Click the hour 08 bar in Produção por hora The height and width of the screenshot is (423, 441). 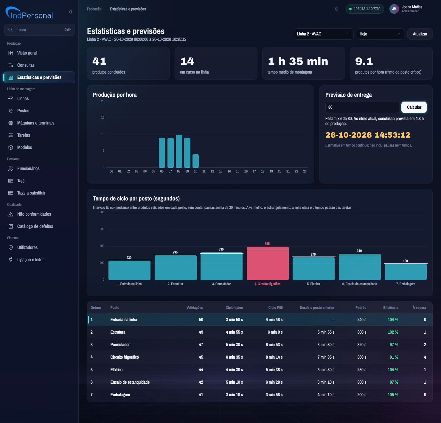[179, 151]
